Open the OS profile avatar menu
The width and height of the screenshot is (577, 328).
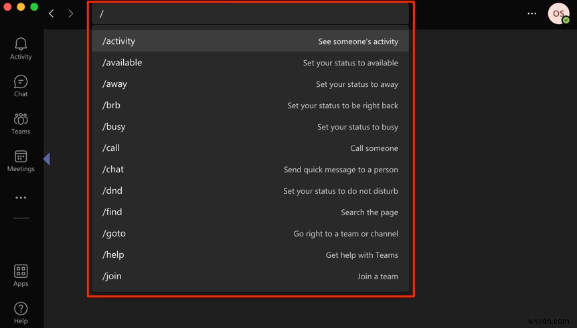click(558, 13)
